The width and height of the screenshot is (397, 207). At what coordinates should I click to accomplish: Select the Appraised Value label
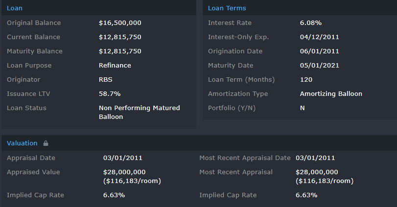(x=33, y=172)
